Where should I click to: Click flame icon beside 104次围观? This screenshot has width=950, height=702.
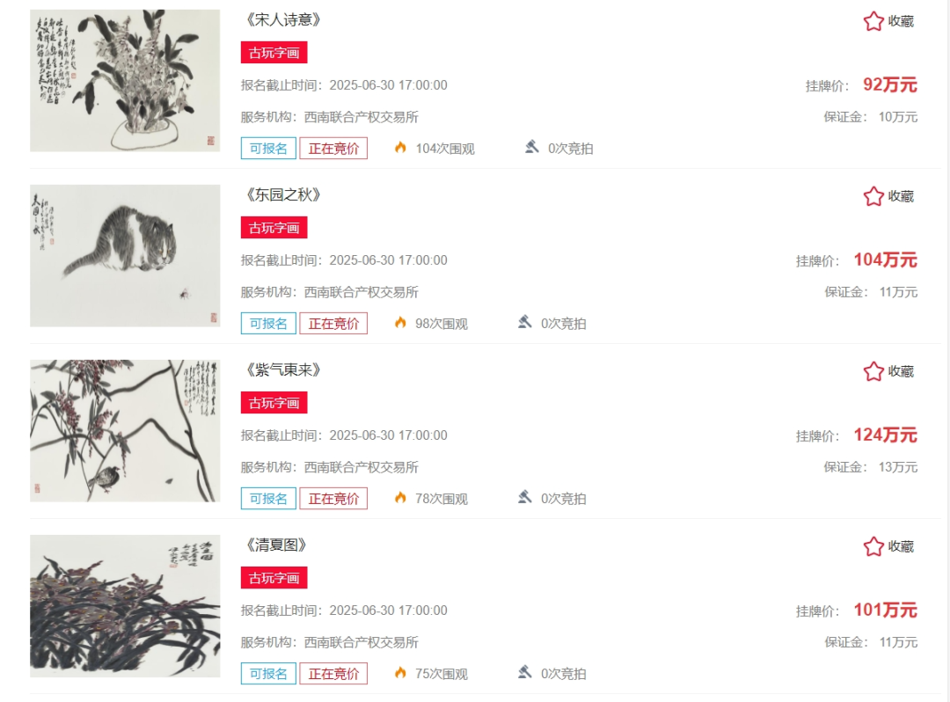400,147
